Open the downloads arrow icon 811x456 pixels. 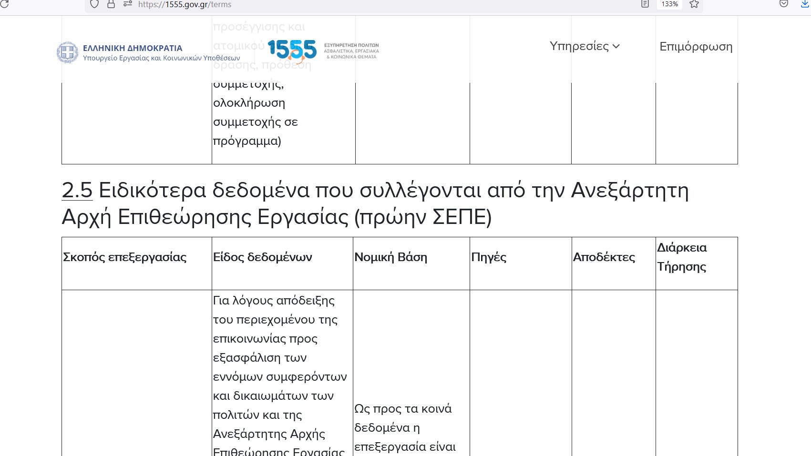click(805, 4)
